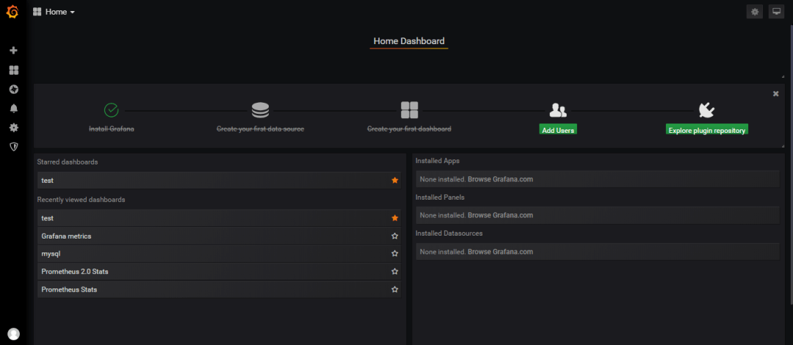
Task: Click the Installed Datasources heading
Action: pyautogui.click(x=449, y=233)
